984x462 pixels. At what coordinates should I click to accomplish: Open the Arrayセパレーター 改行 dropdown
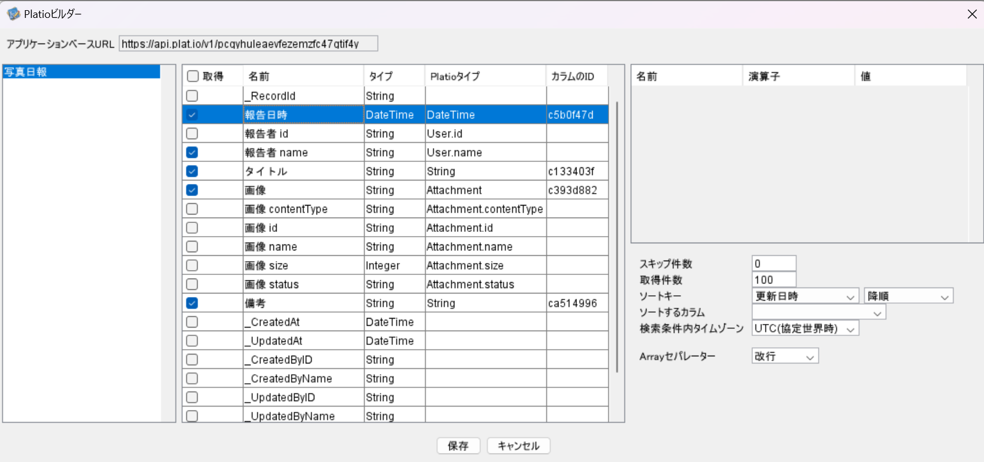pyautogui.click(x=785, y=356)
